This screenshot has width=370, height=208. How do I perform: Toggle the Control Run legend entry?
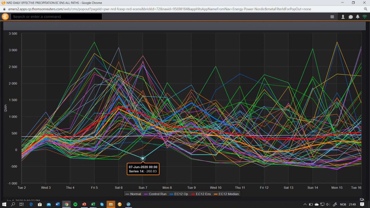(155, 194)
